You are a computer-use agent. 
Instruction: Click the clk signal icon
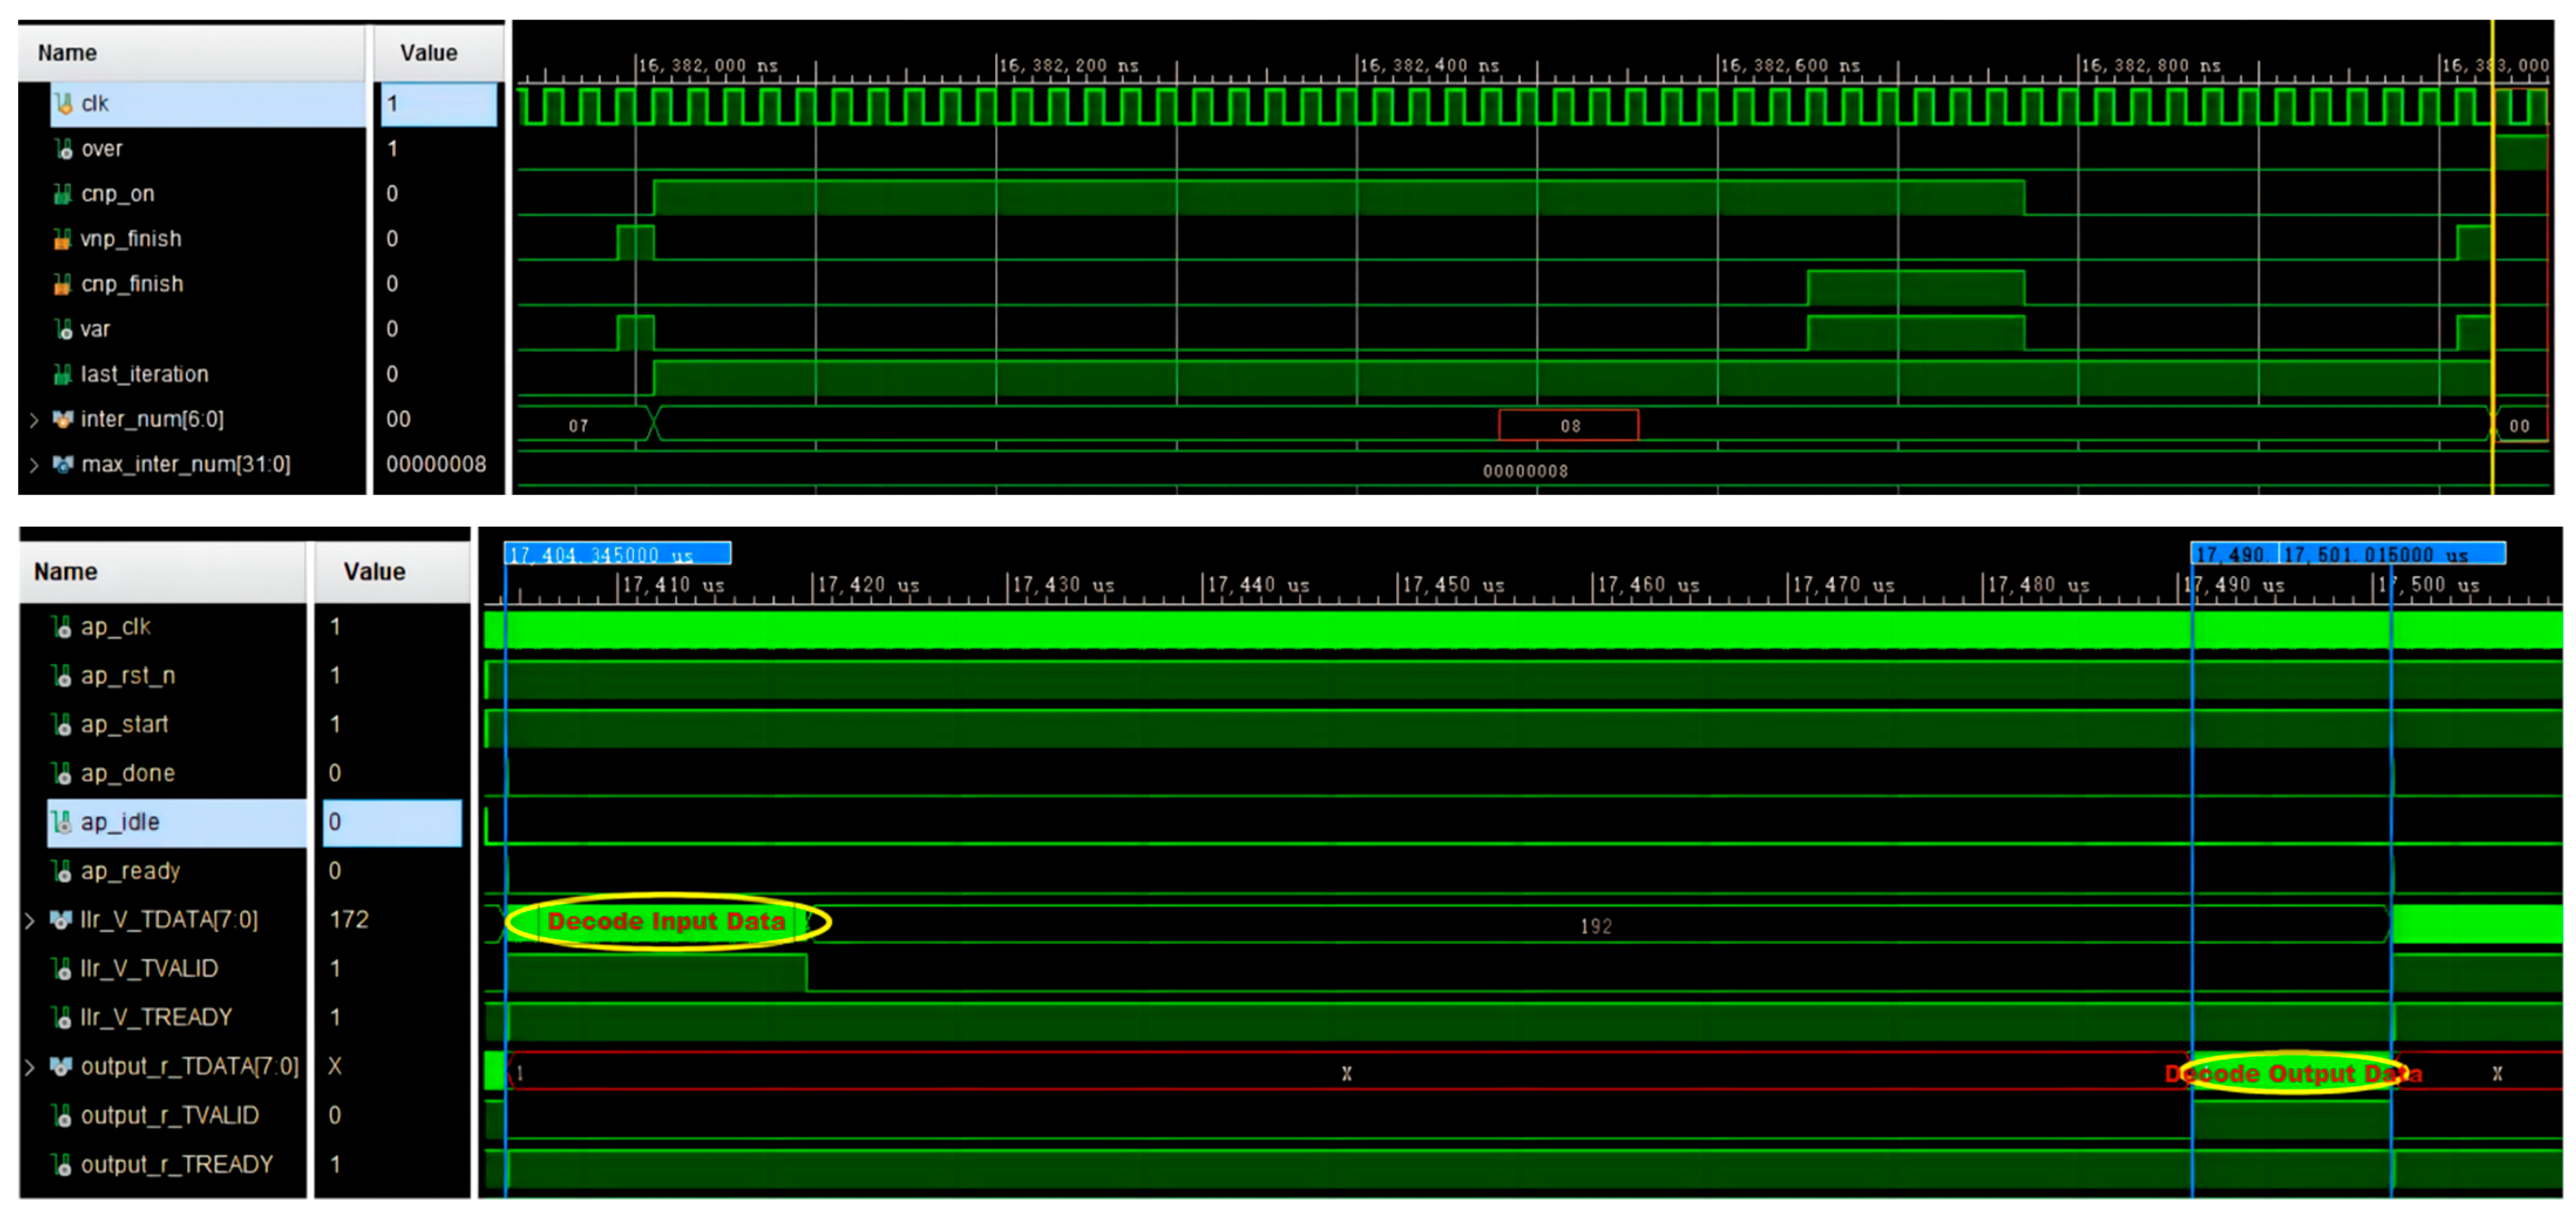click(63, 103)
